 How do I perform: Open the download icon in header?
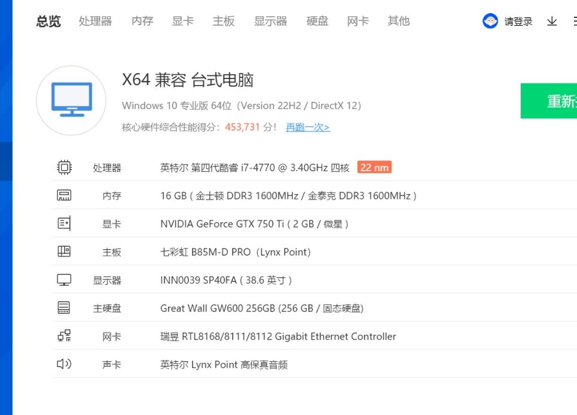click(552, 22)
